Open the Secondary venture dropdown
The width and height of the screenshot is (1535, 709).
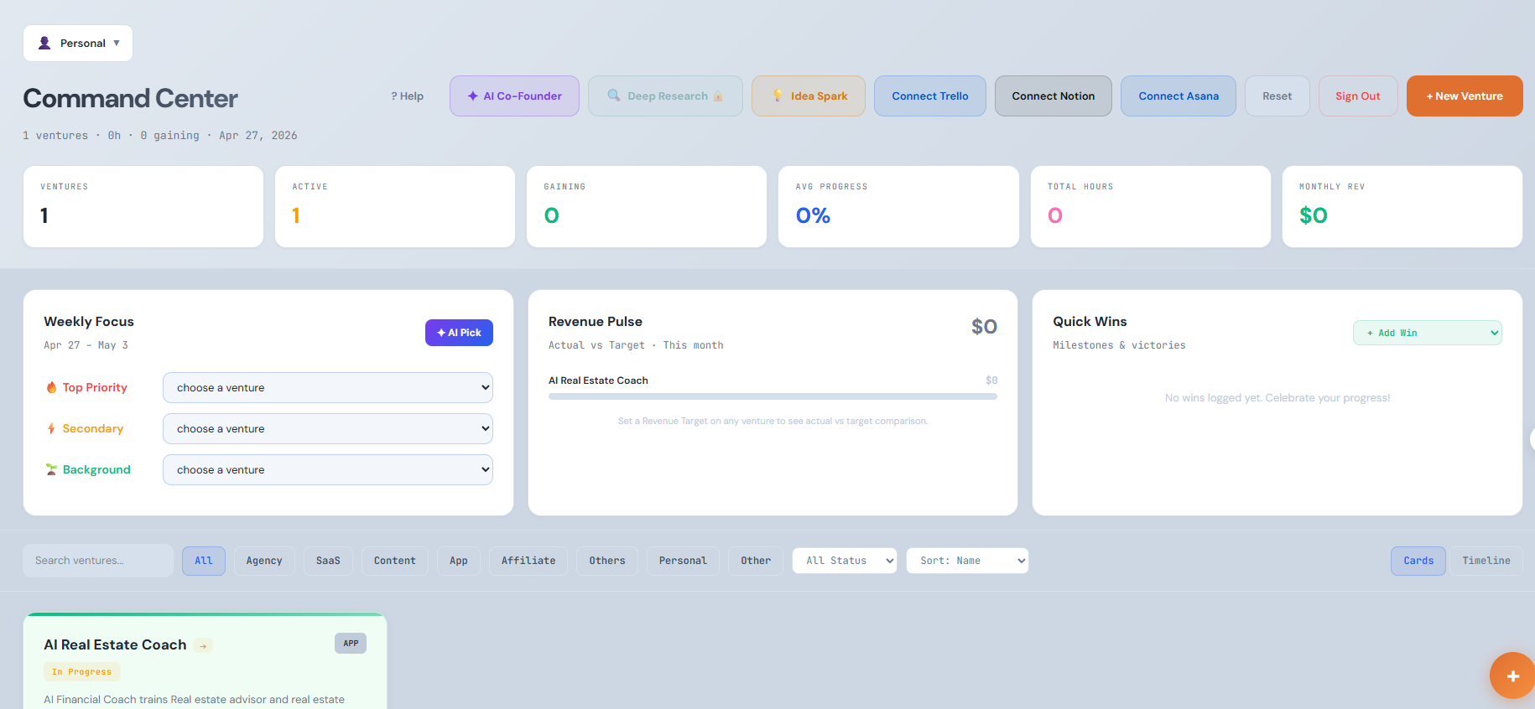(328, 428)
